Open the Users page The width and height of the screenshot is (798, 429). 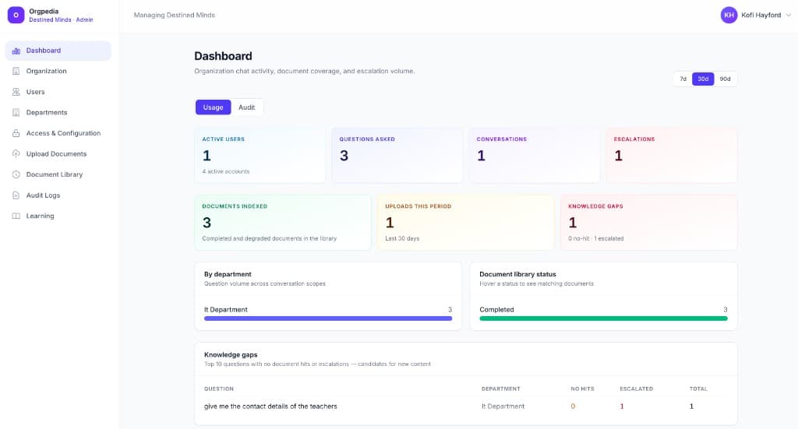pyautogui.click(x=58, y=92)
